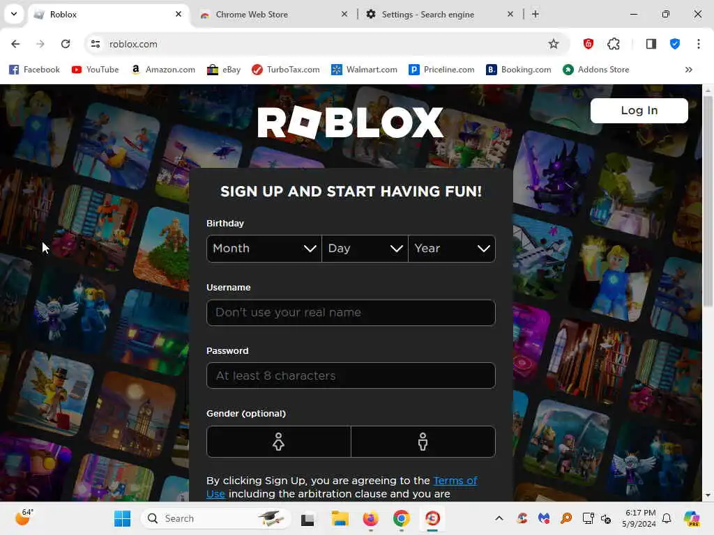Switch to Settings - Search engine tab
The height and width of the screenshot is (535, 714).
tap(440, 15)
